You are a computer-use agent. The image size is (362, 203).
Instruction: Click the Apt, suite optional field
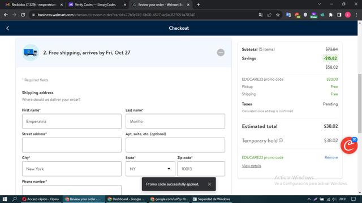(175, 145)
